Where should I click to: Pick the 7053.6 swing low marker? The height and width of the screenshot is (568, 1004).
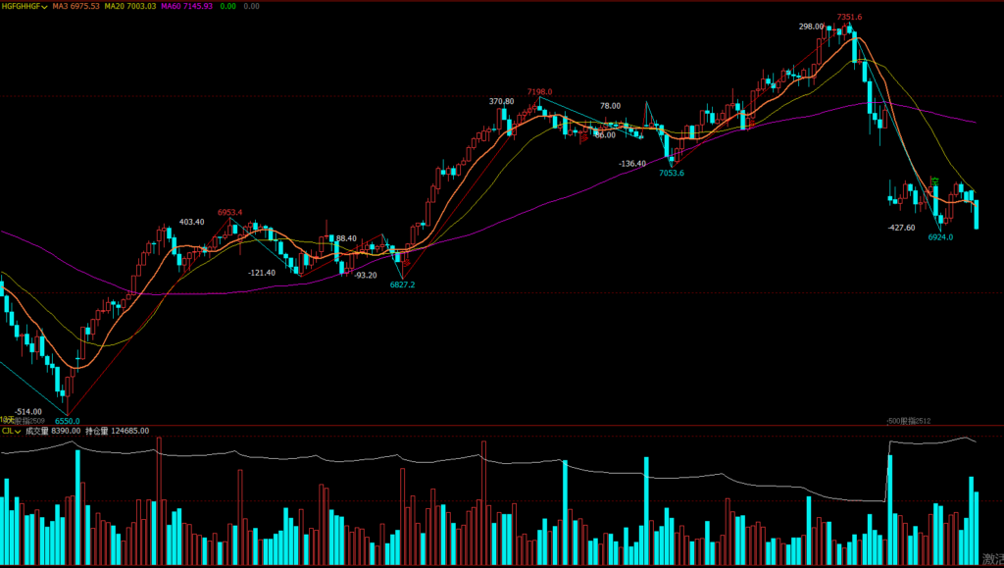click(x=672, y=173)
